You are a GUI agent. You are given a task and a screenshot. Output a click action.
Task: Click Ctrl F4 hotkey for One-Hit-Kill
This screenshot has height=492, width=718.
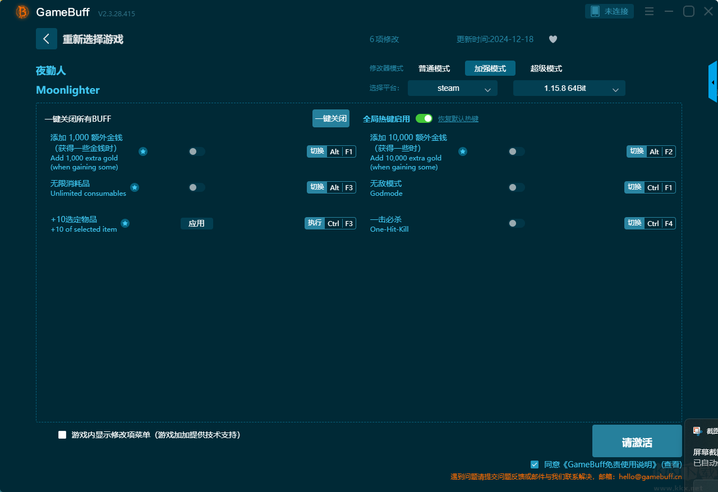(x=650, y=223)
